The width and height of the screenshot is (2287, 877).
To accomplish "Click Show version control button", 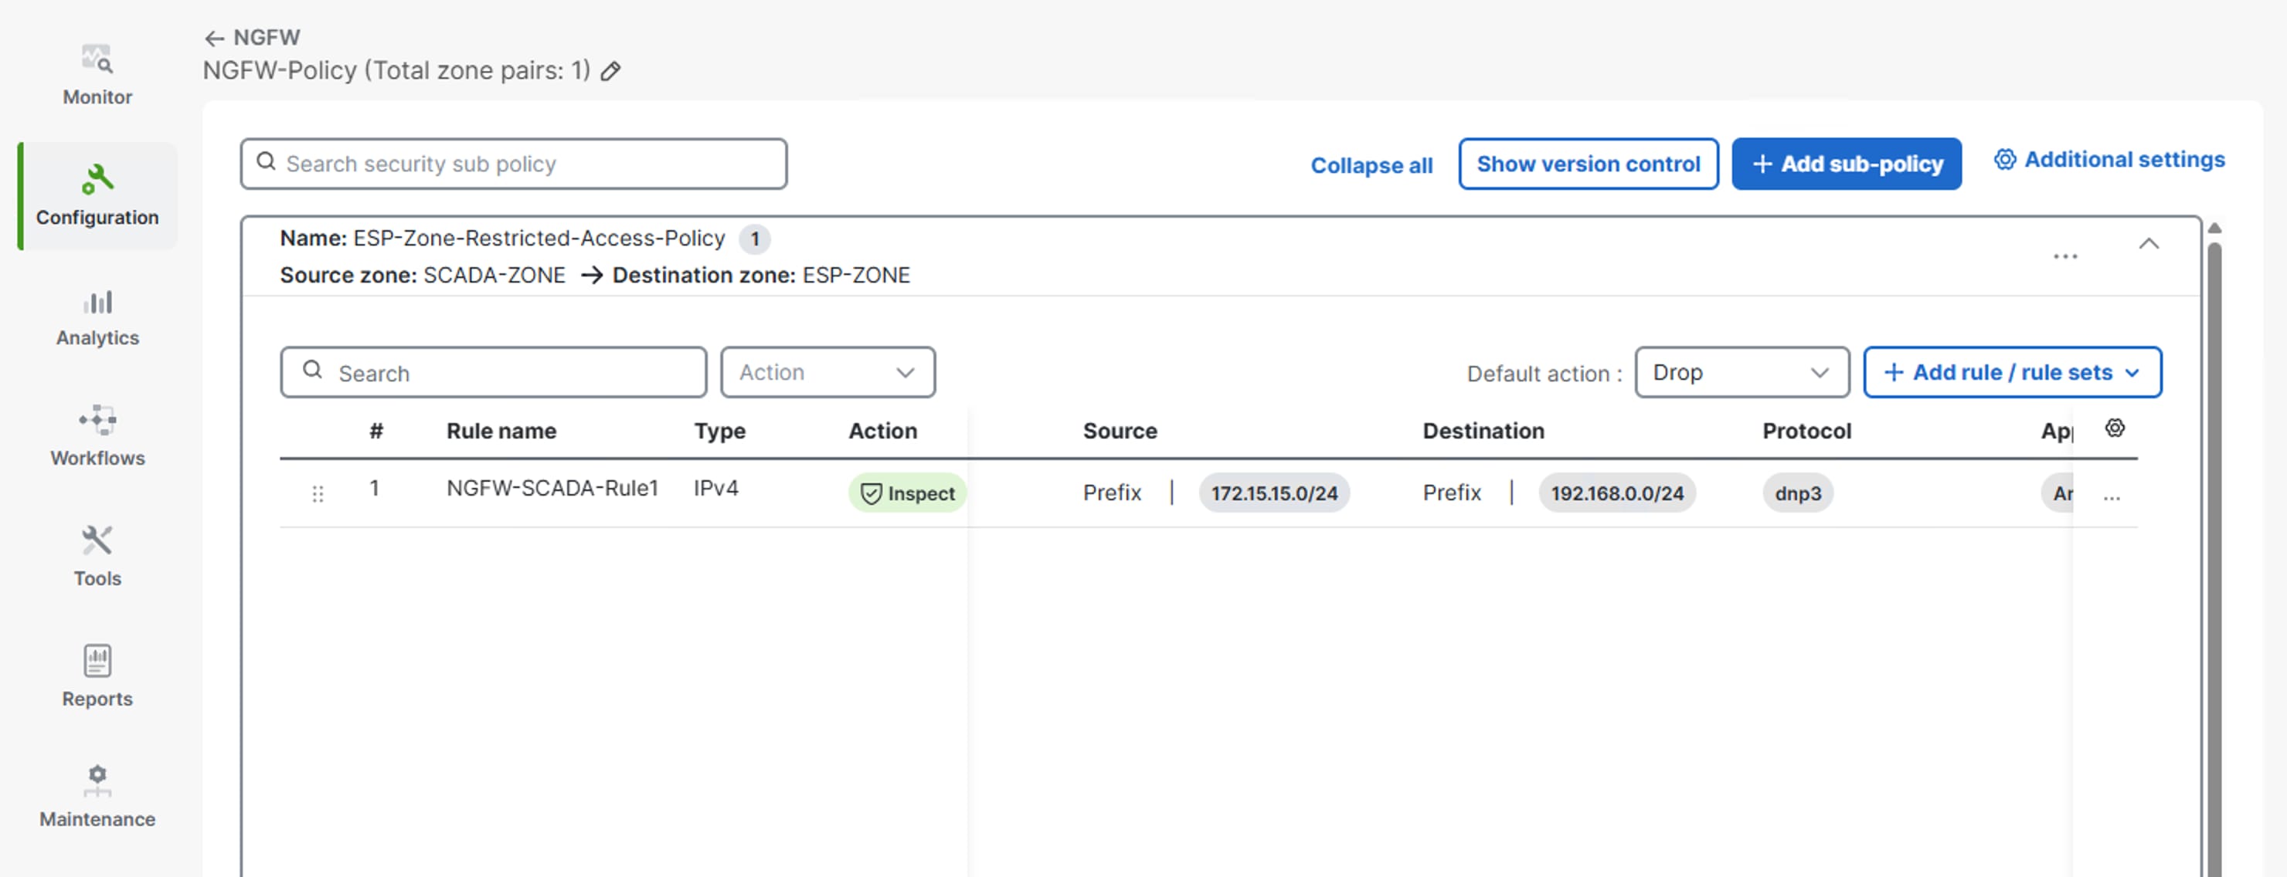I will [x=1589, y=164].
